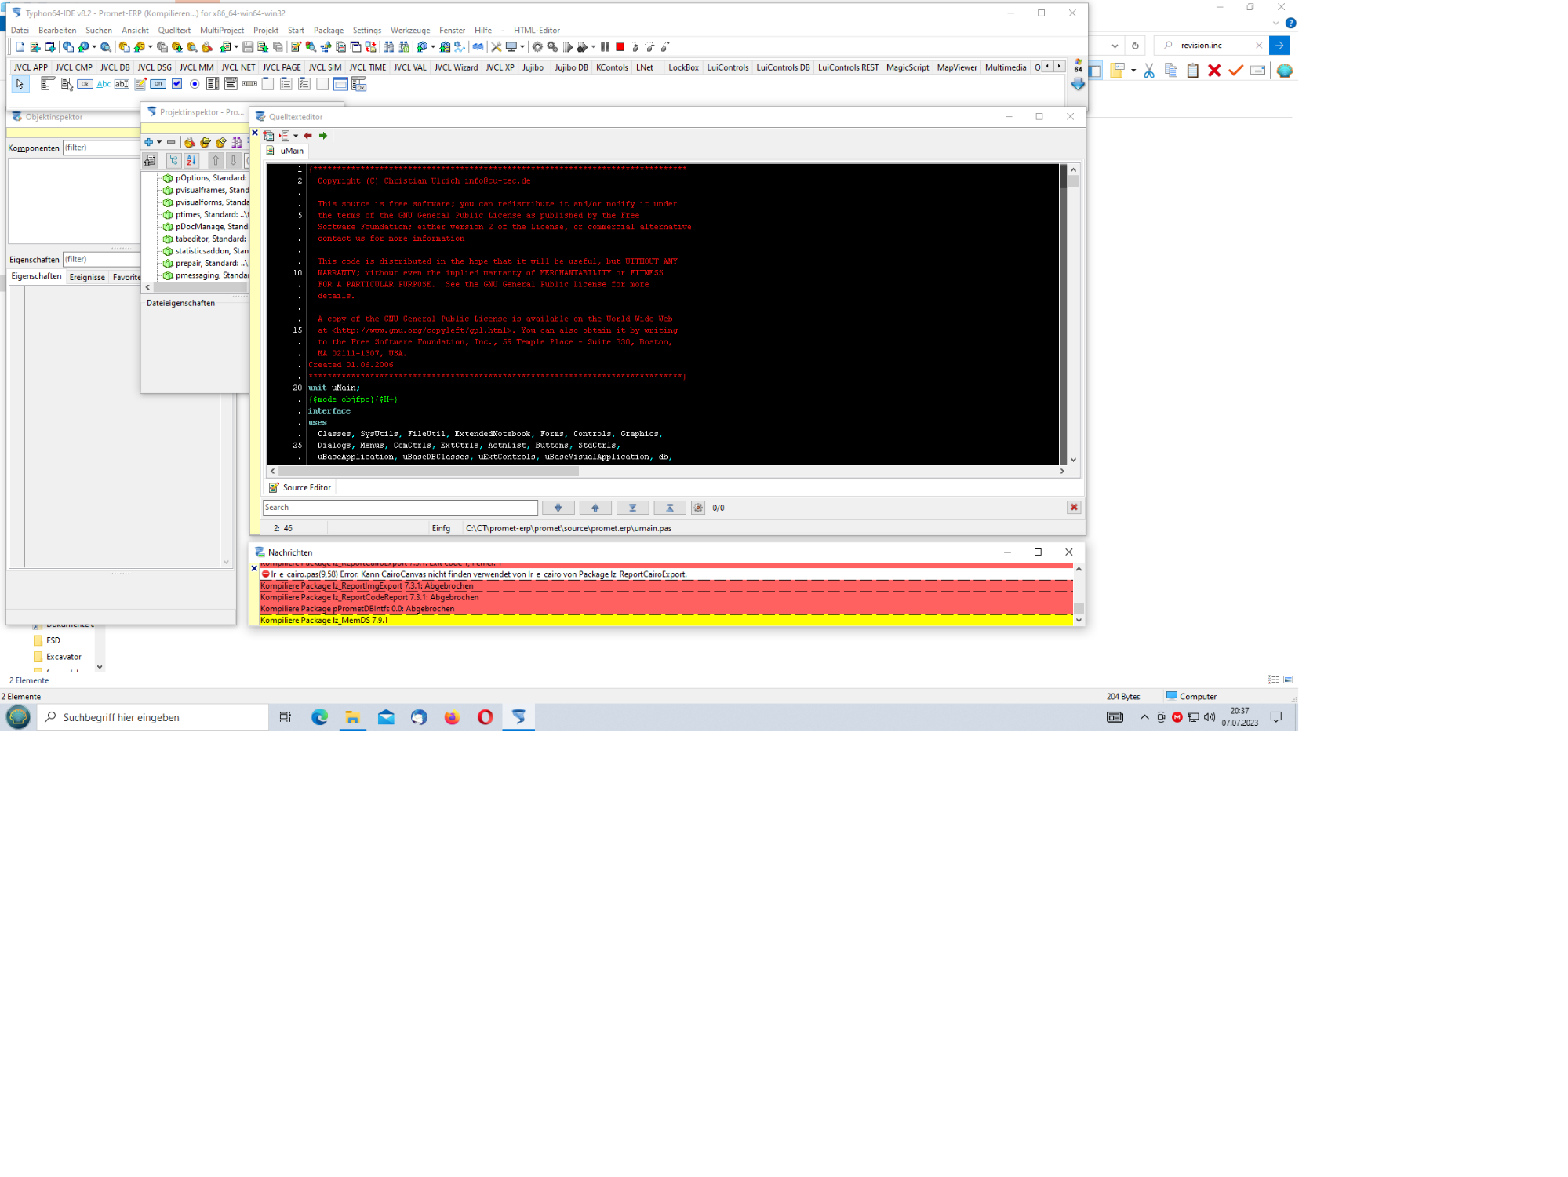Click the search options gear icon
The width and height of the screenshot is (1568, 1177).
click(x=698, y=508)
